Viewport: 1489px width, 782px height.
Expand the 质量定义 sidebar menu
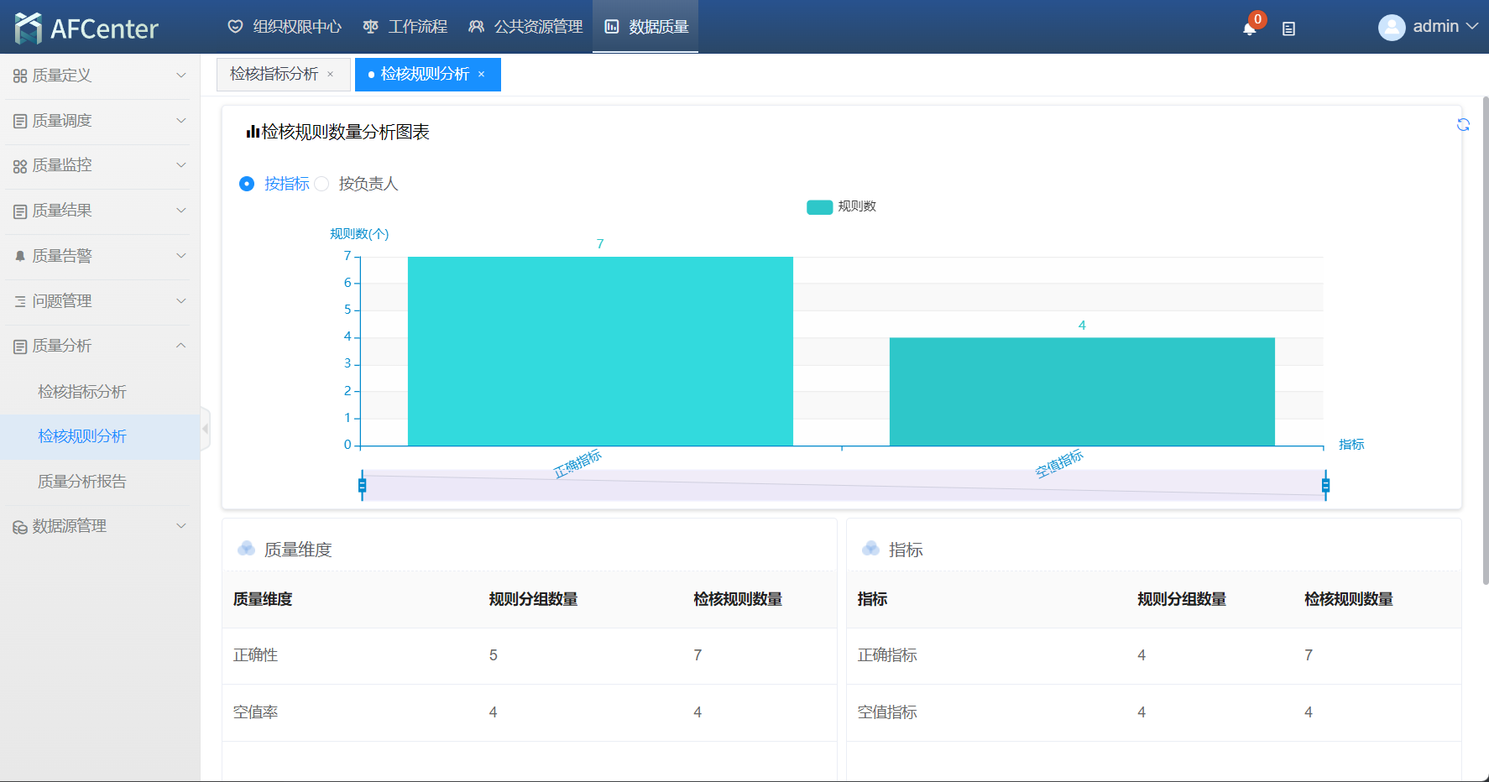click(100, 76)
